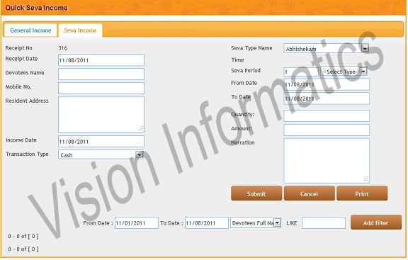
Task: Click the Receipt No value 316
Action: 63,48
